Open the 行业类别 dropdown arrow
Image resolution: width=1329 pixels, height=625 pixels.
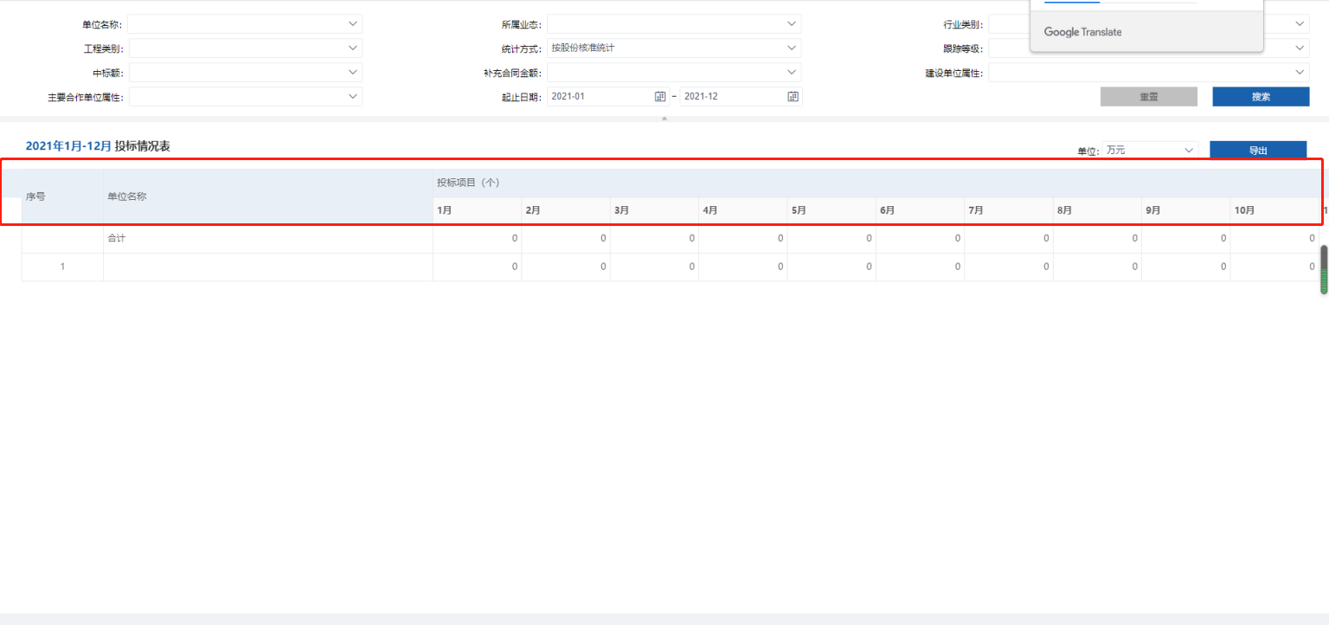pyautogui.click(x=1300, y=24)
